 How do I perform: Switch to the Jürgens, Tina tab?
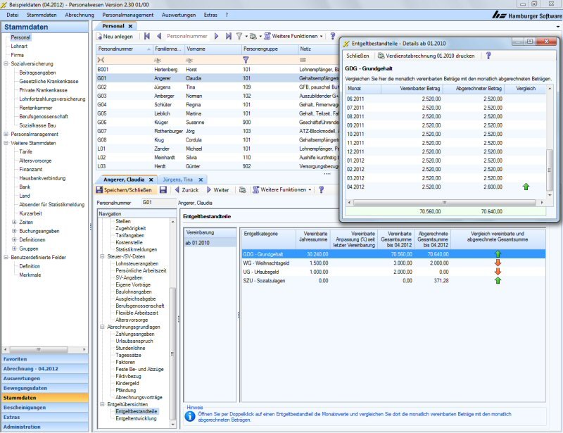coord(177,180)
